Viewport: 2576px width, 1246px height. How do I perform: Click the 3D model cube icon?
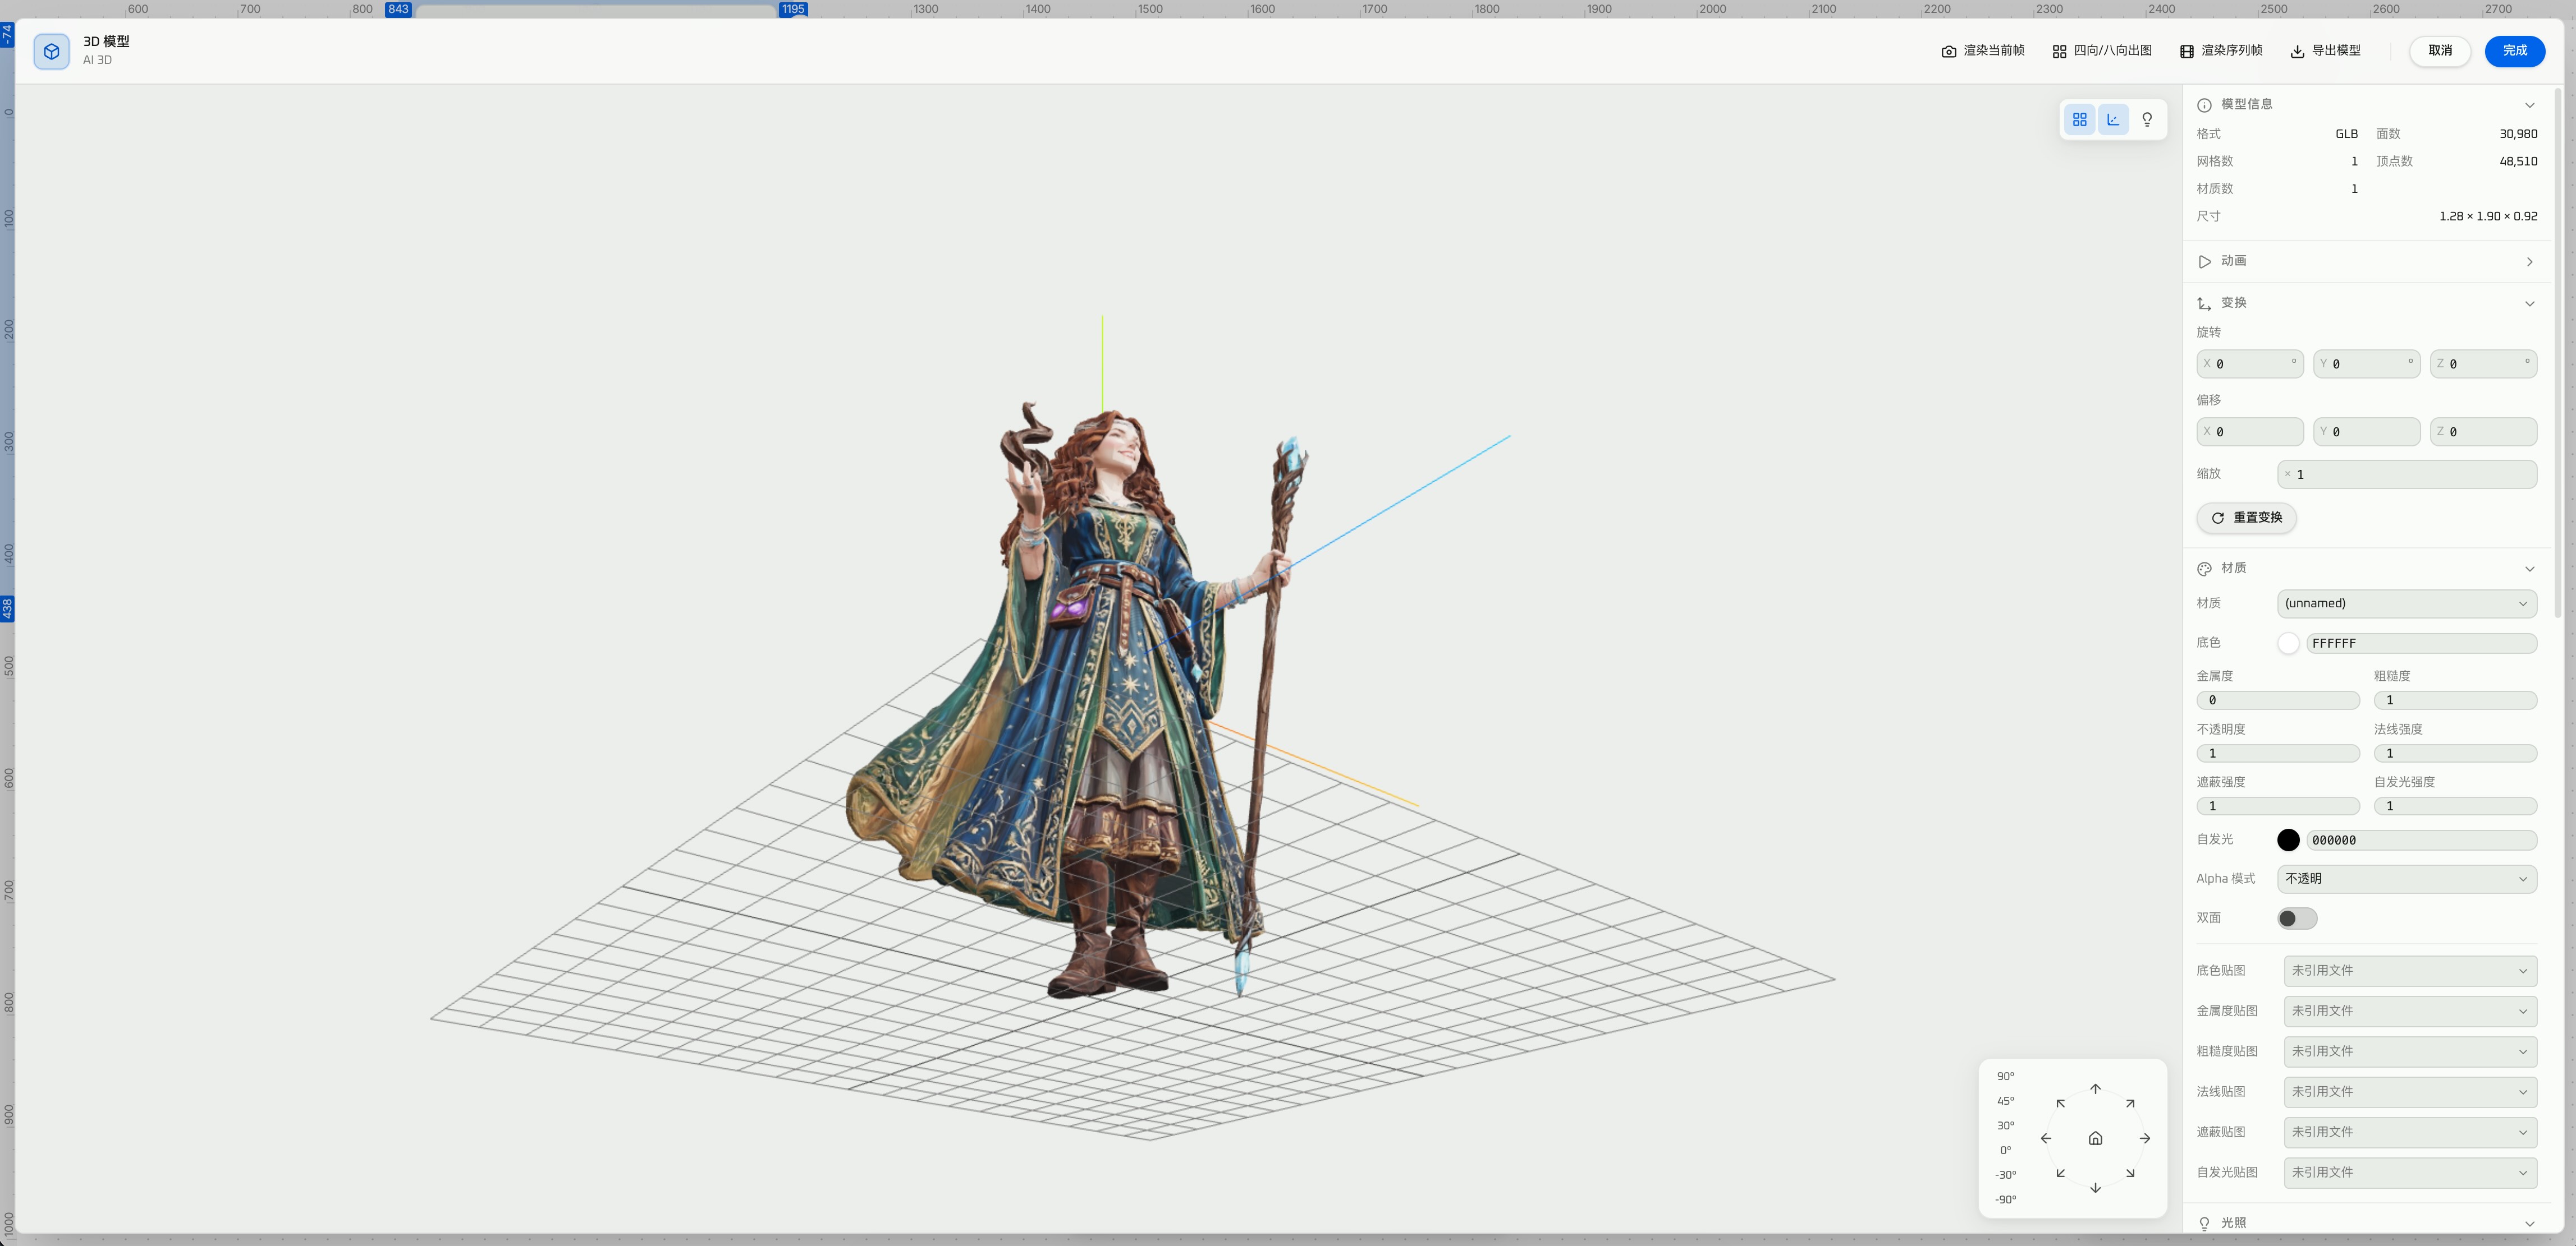pyautogui.click(x=51, y=51)
